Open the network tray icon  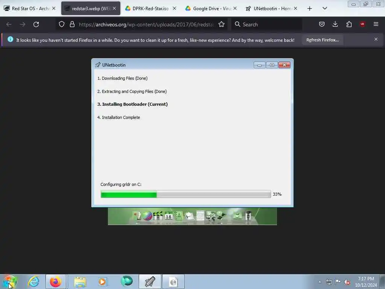[x=329, y=282]
